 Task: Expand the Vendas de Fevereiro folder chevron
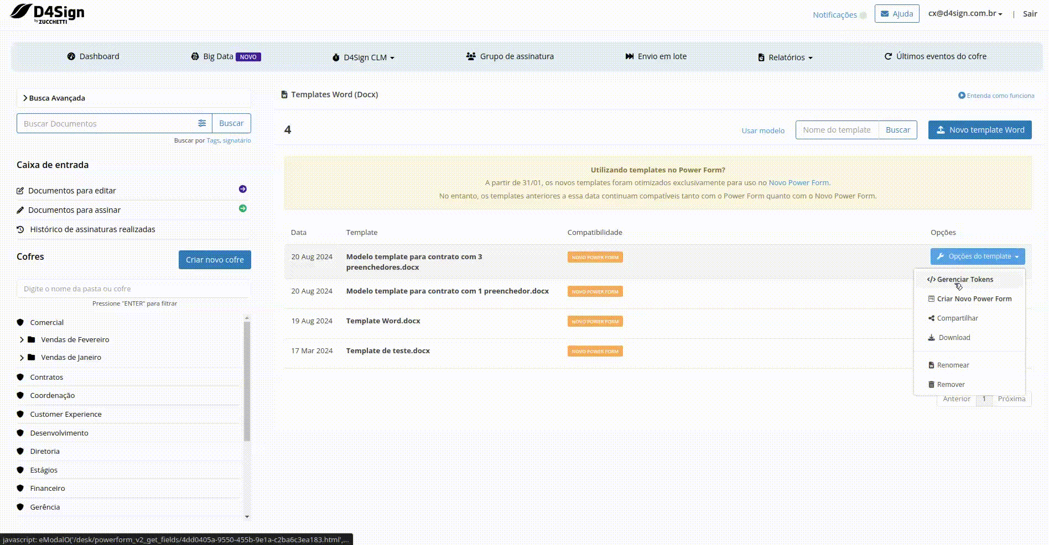pyautogui.click(x=22, y=340)
